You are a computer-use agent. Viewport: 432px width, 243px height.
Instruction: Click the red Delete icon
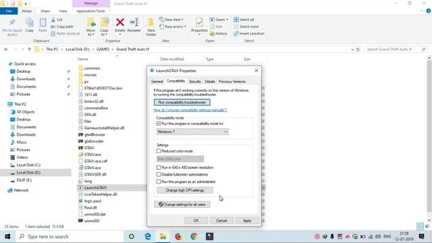120,22
